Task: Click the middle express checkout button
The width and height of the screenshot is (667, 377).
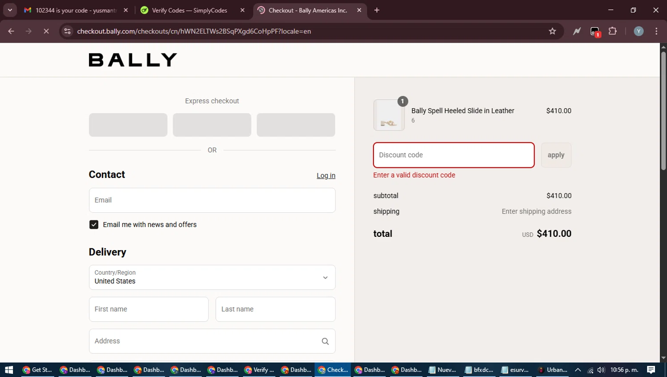Action: 212,125
